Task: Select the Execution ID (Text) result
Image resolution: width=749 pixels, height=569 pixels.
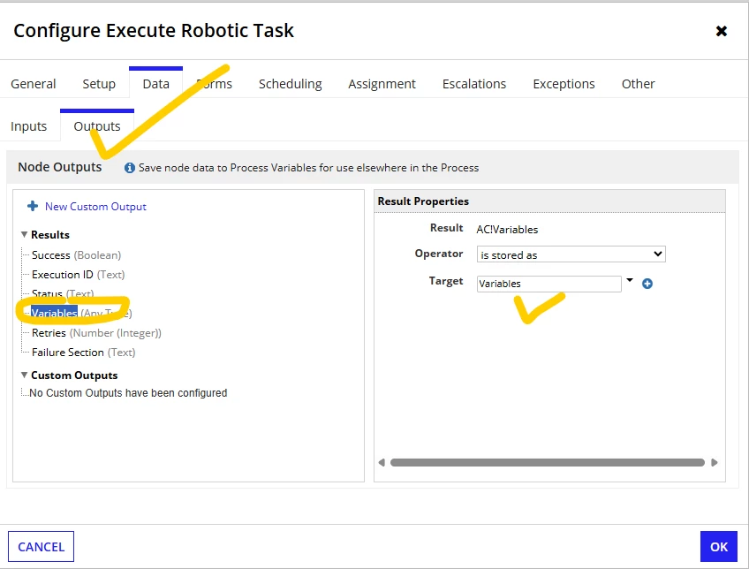Action: tap(79, 275)
